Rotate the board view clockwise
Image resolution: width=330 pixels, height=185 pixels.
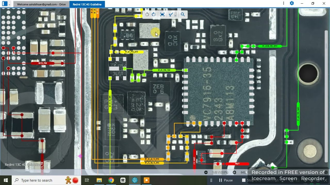pos(154,14)
